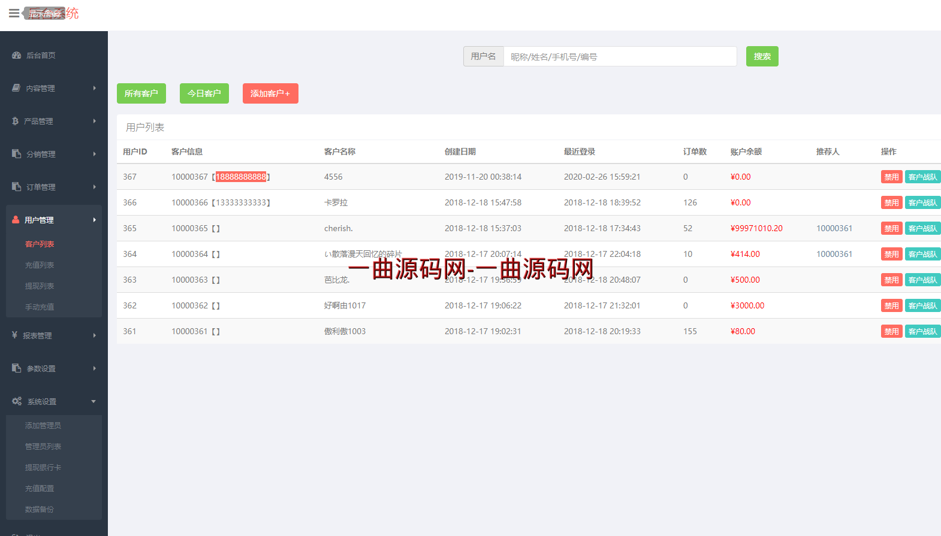Click 客户战队 for user 364

tap(923, 254)
